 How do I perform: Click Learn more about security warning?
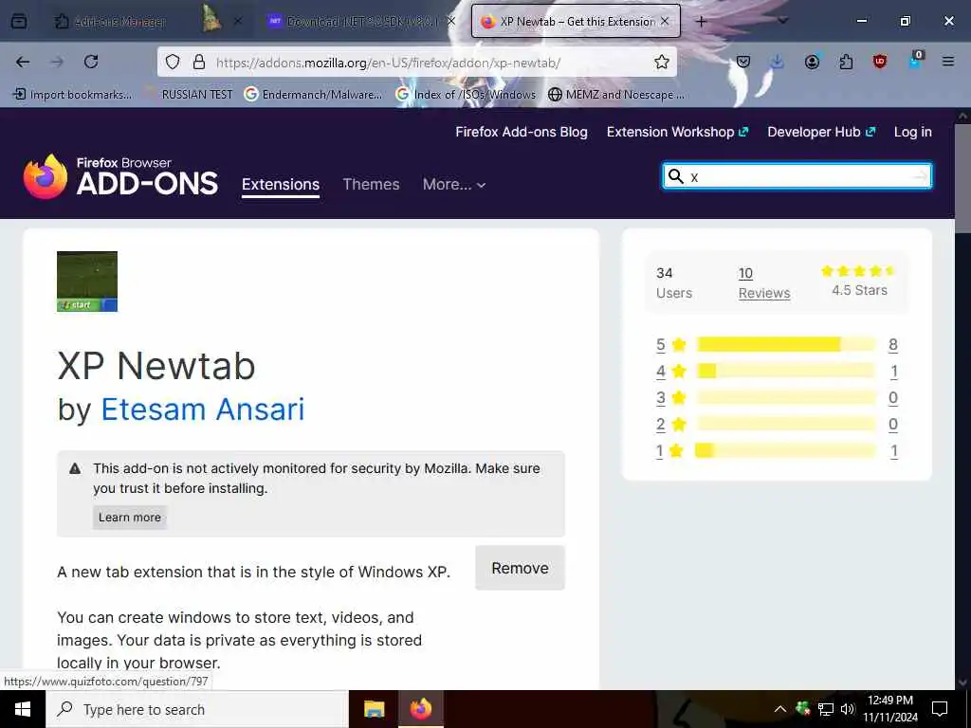click(129, 518)
